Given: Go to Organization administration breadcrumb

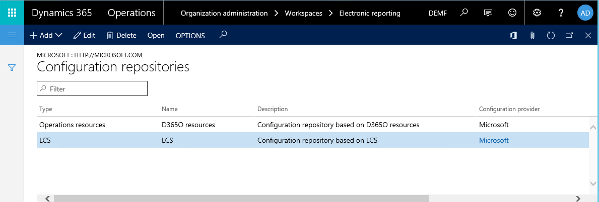Looking at the screenshot, I should click(224, 14).
